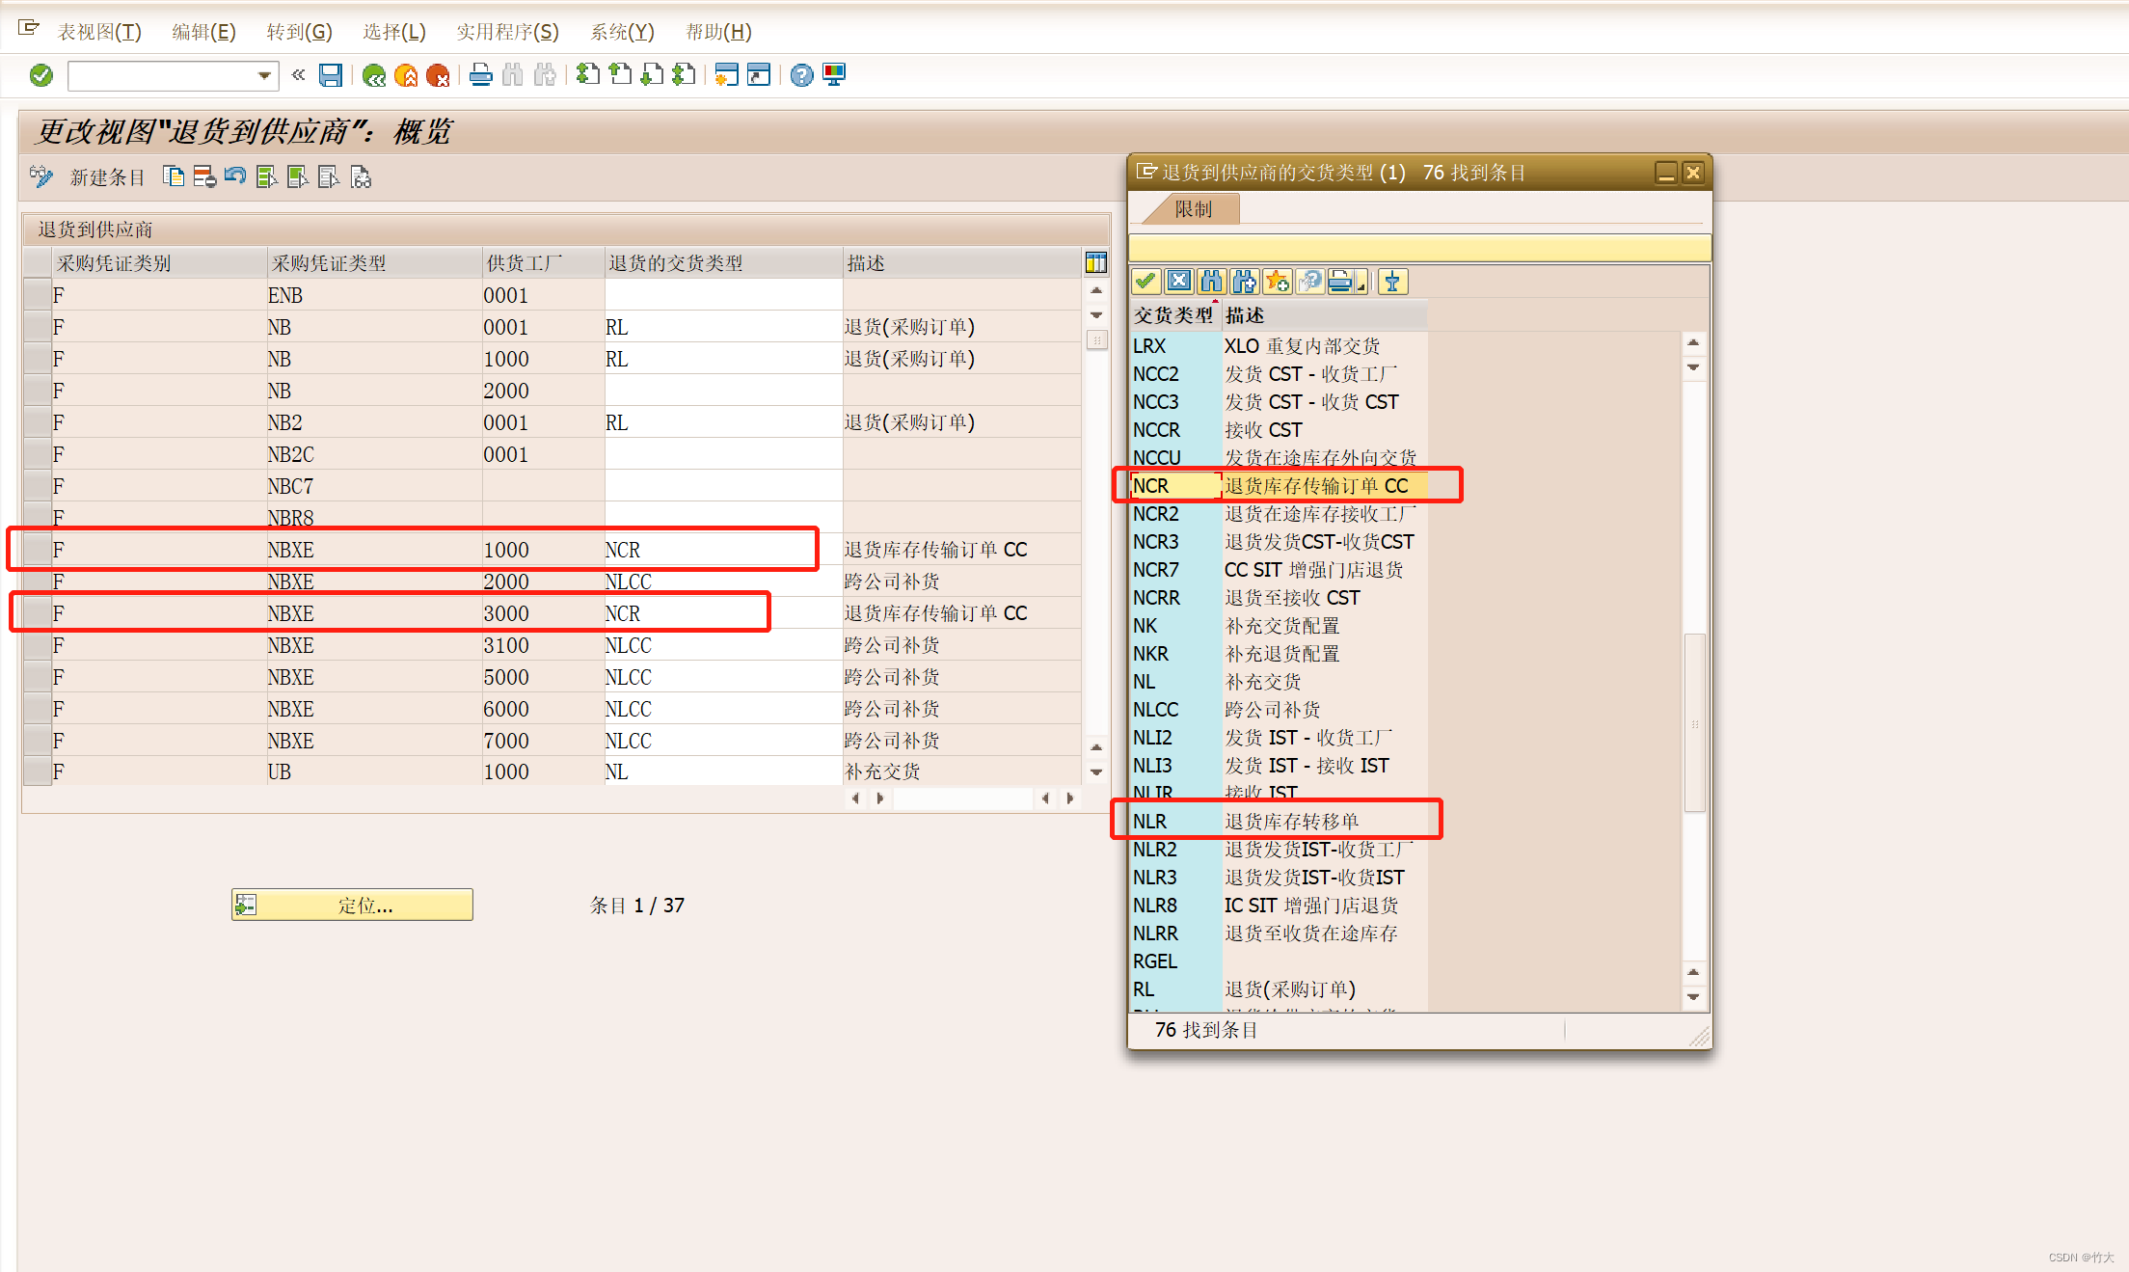Click the 新建条目 new entries button
Image resolution: width=2129 pixels, height=1272 pixels.
[107, 177]
